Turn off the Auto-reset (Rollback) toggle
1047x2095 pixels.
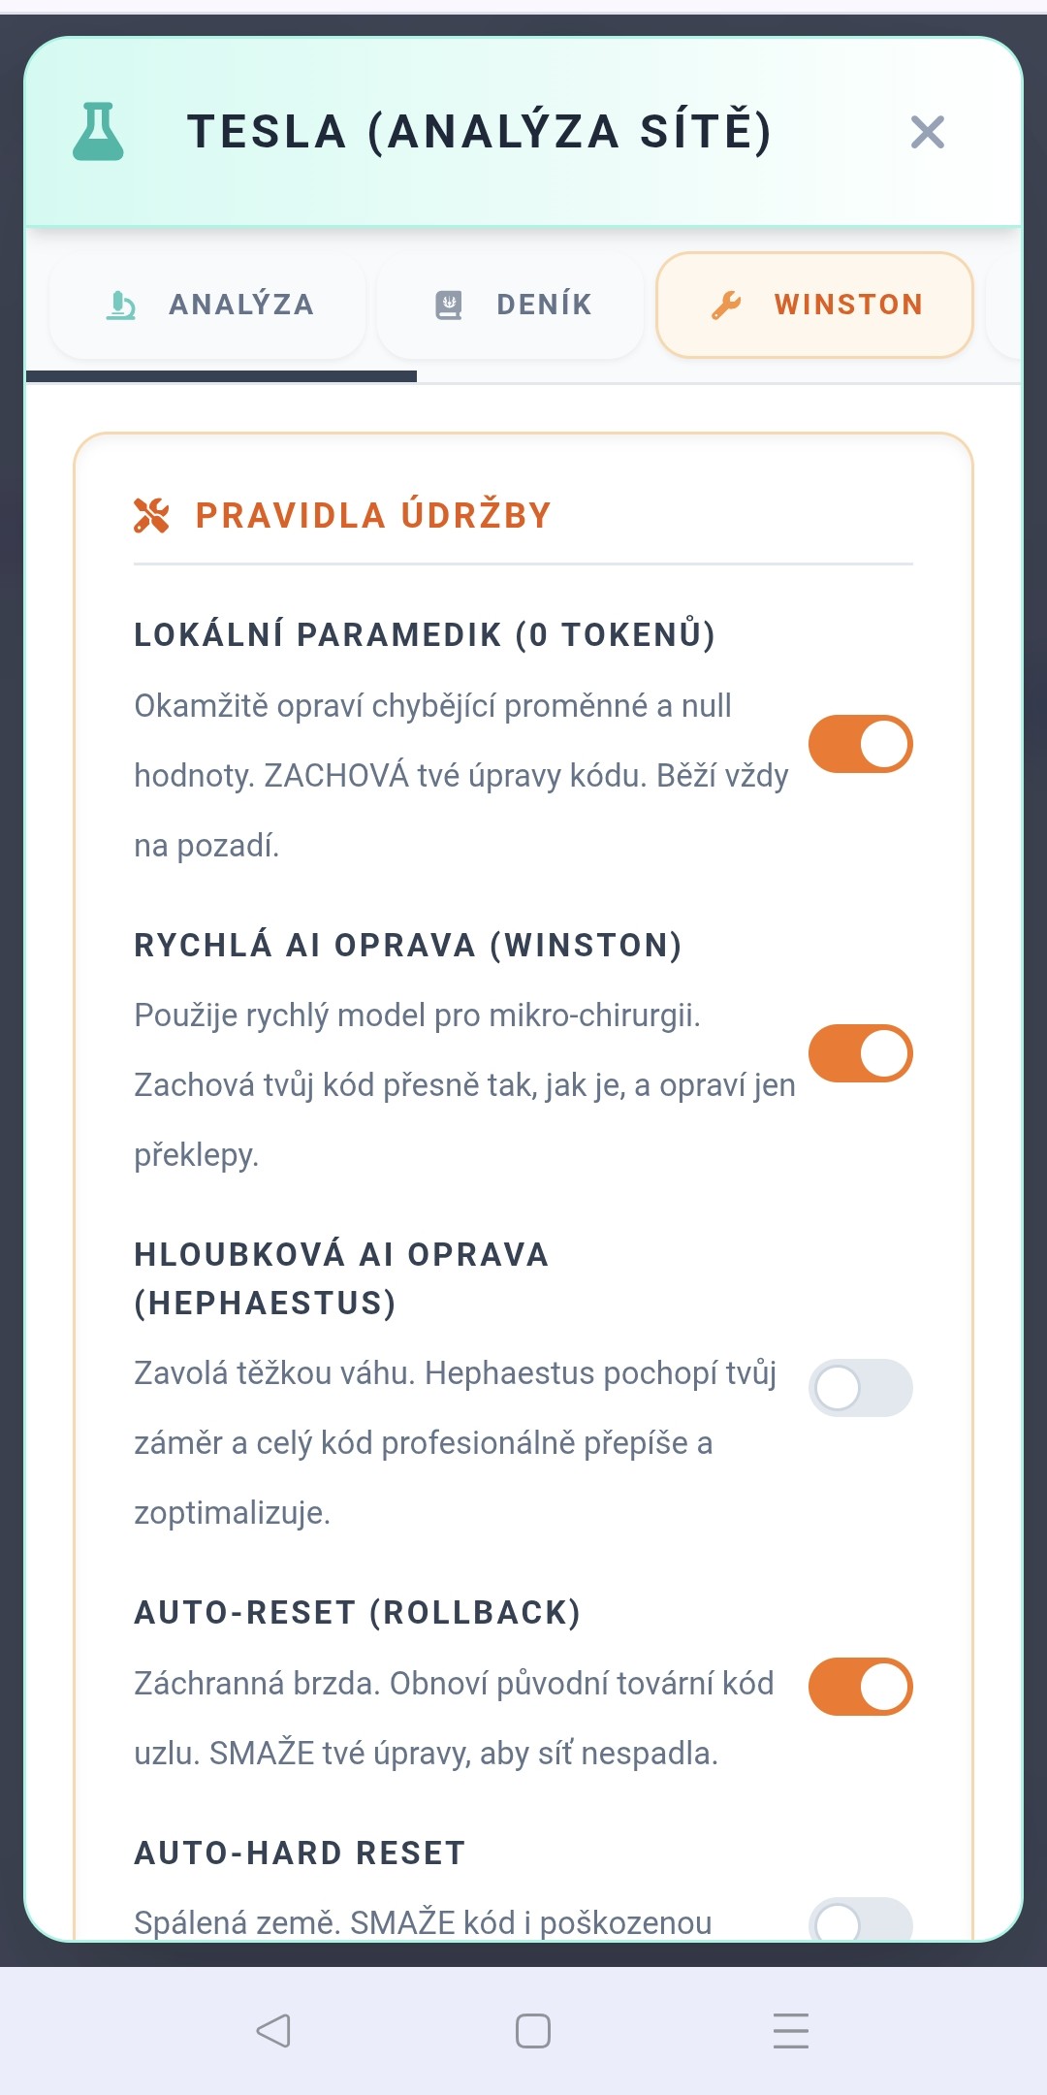(x=861, y=1687)
